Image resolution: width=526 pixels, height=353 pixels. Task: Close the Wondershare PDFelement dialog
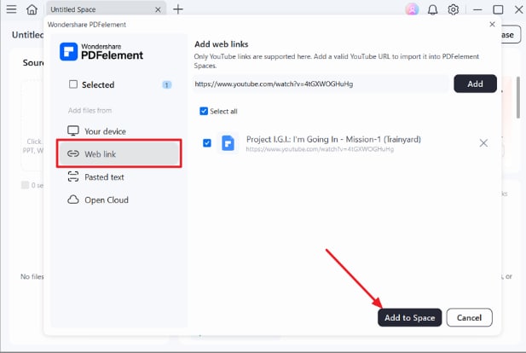tap(492, 24)
